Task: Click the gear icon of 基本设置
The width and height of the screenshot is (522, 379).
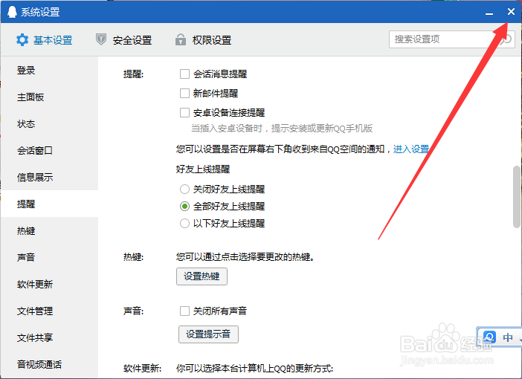Action: (x=22, y=40)
